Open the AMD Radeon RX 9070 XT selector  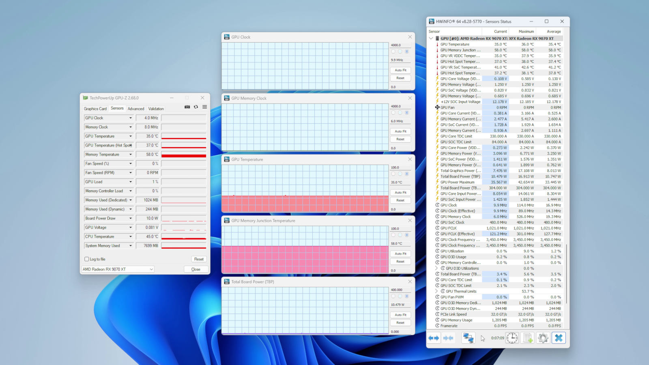pos(118,269)
